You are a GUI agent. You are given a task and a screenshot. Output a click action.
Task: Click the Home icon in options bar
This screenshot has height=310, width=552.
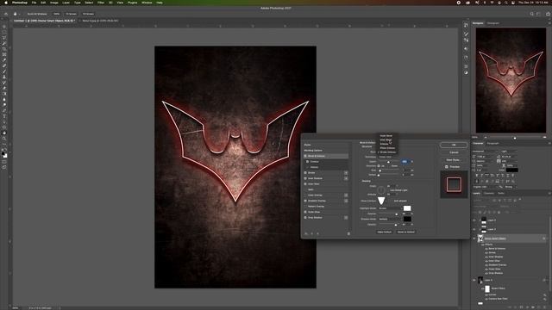pos(6,14)
